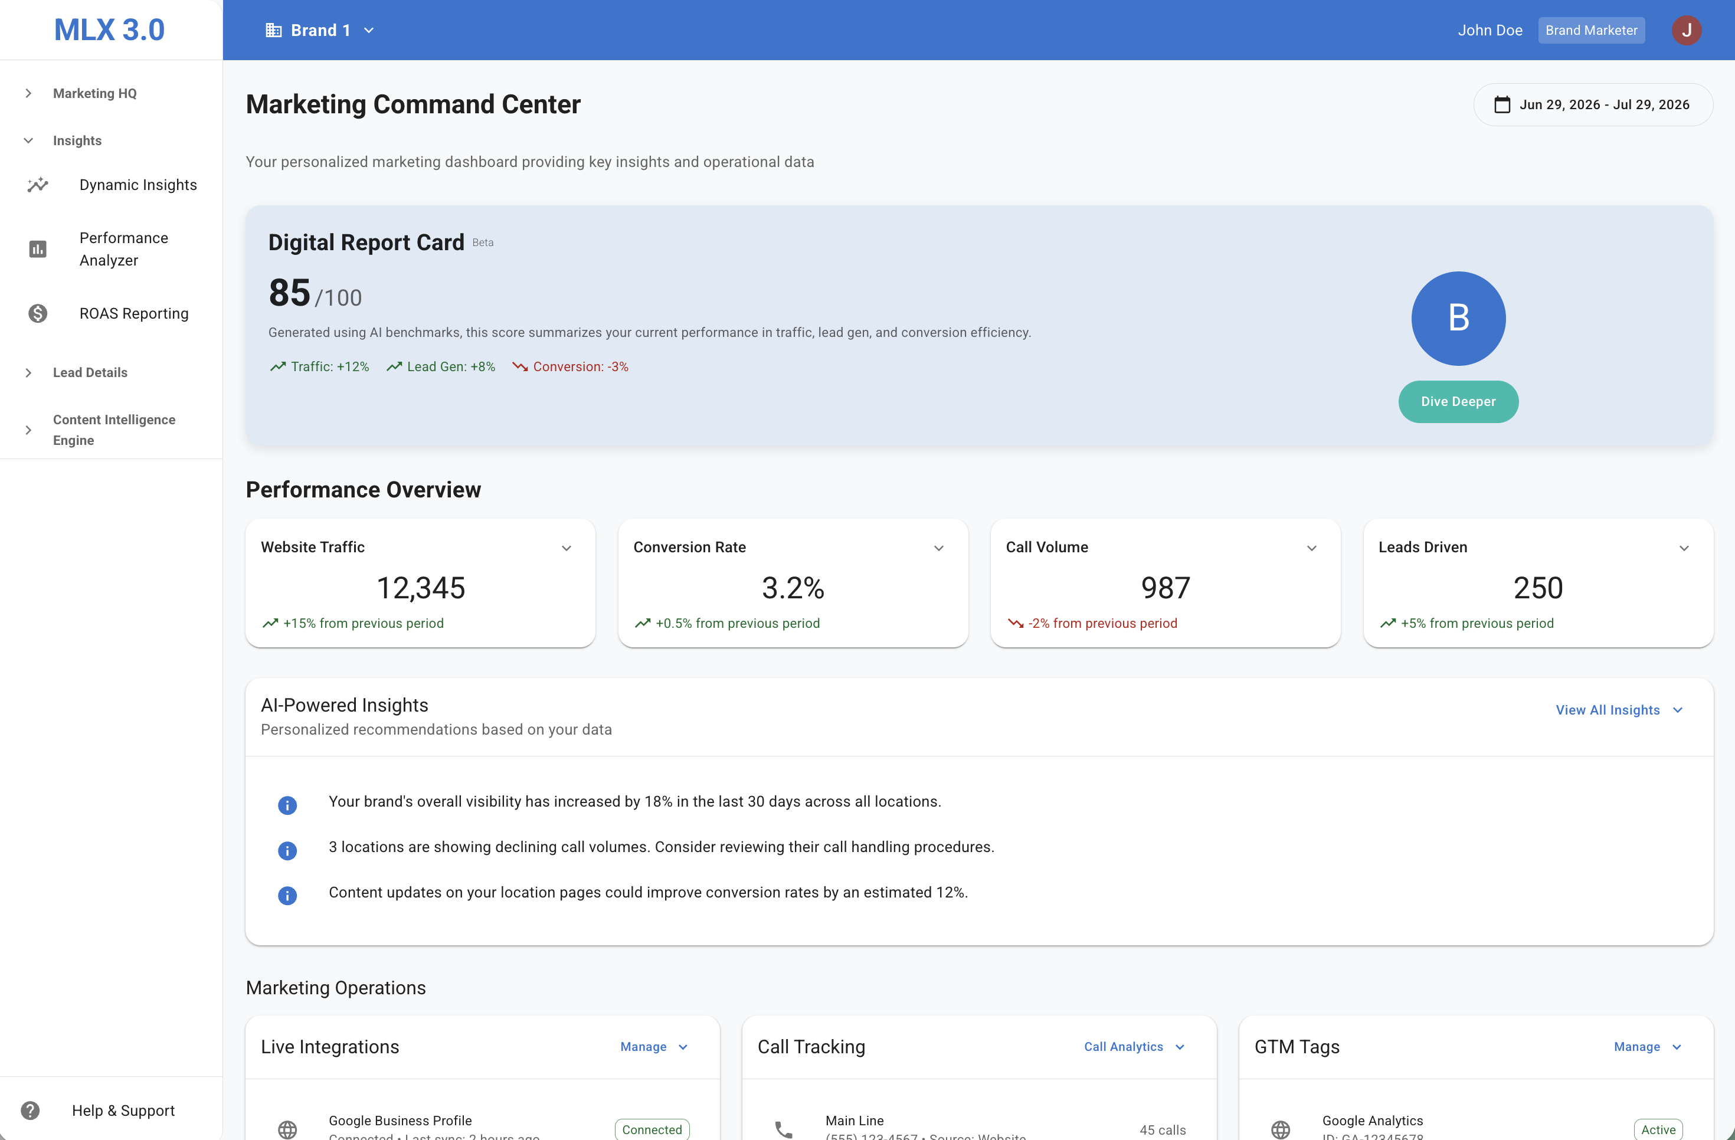1735x1140 pixels.
Task: Click the Lead Gen +8% trend arrow icon
Action: [x=394, y=366]
